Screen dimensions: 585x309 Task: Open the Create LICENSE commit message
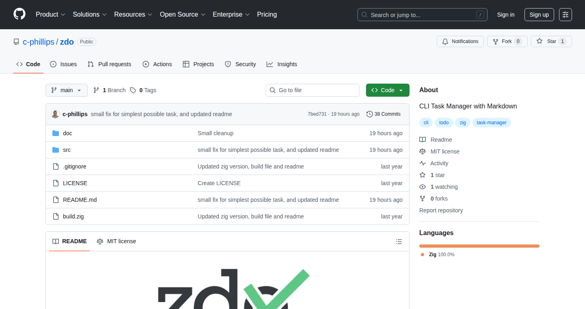coord(219,183)
